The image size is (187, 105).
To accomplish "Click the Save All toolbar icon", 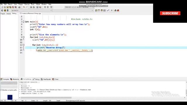I will [x=10, y=7].
